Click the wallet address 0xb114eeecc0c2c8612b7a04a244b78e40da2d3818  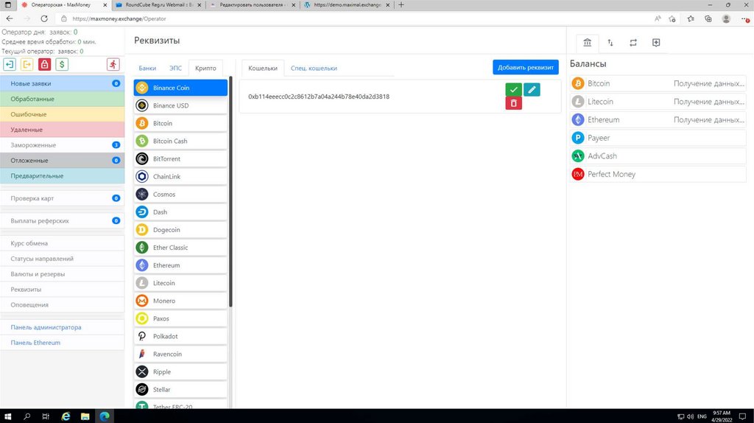tap(319, 97)
